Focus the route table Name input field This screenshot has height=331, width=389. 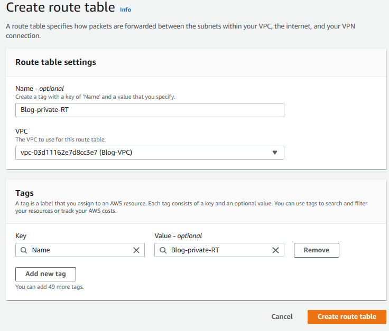pos(150,110)
